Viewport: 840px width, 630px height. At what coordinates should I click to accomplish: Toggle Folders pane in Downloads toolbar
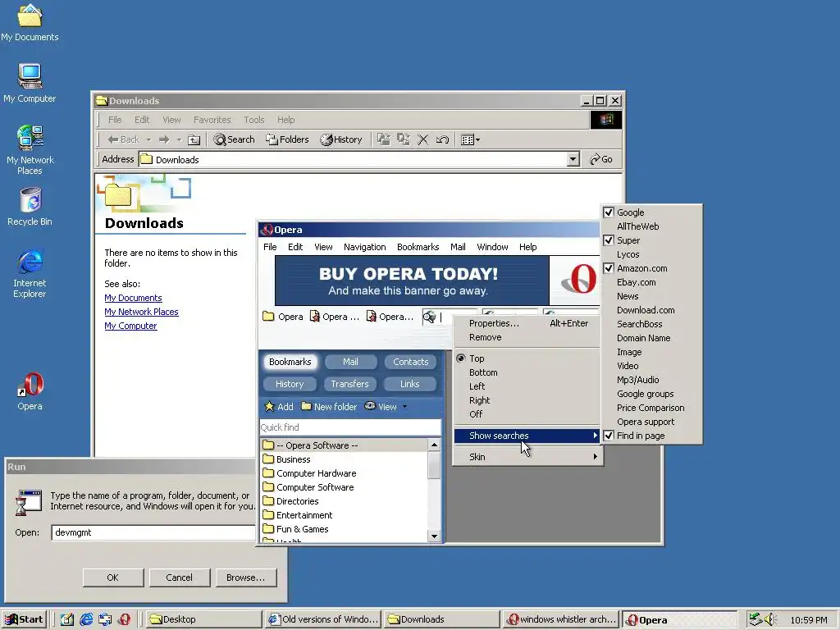(x=287, y=139)
